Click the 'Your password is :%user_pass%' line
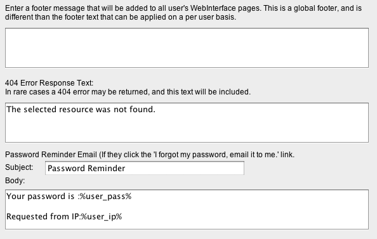The height and width of the screenshot is (239, 377). [x=69, y=197]
